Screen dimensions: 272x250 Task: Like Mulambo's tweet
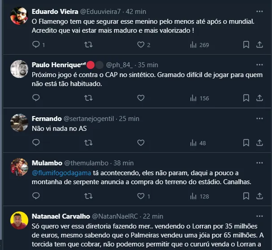tap(141, 196)
